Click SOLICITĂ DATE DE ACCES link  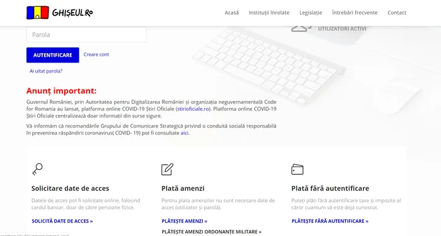pos(62,221)
